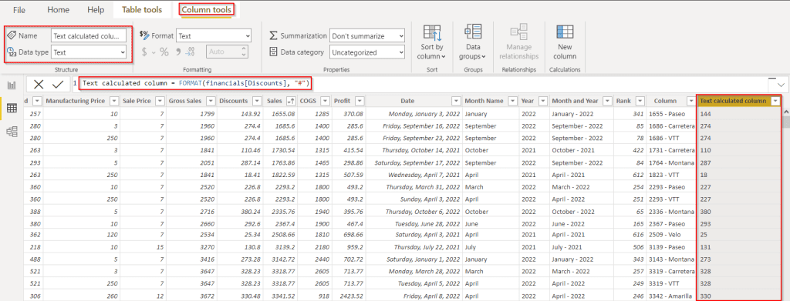The image size is (790, 301).
Task: Click date 'Monday, January 3, 2022'
Action: (x=424, y=114)
